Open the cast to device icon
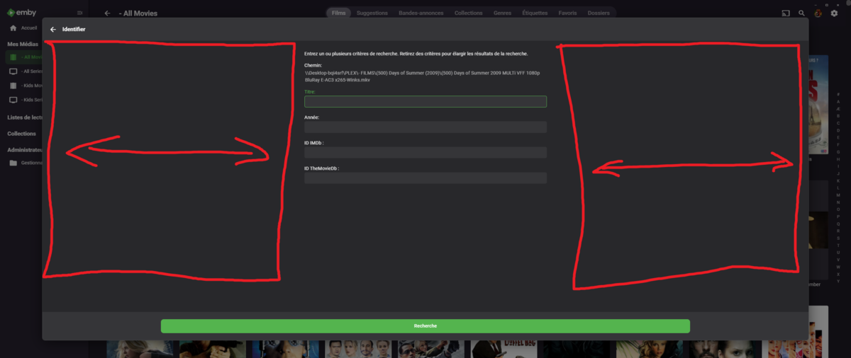851x358 pixels. 785,13
